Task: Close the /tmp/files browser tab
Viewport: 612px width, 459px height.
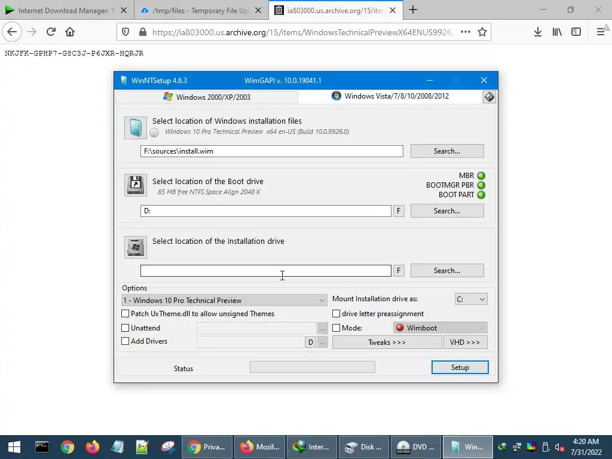Action: coord(258,11)
